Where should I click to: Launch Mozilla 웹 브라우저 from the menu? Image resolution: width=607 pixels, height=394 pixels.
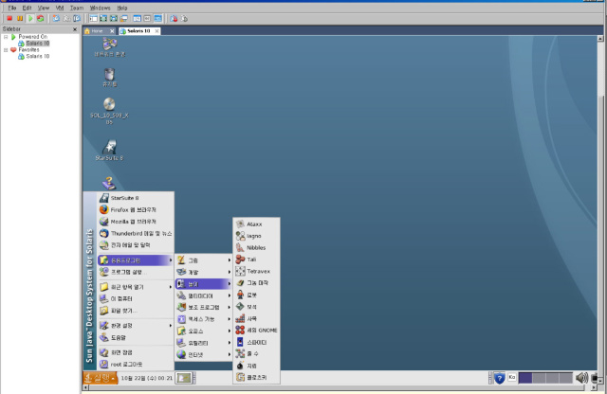(136, 222)
